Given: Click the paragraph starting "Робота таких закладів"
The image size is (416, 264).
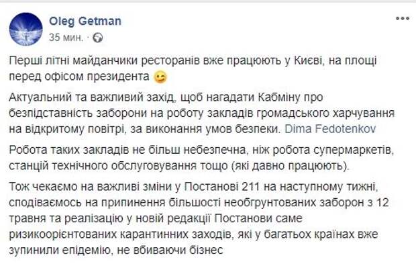Looking at the screenshot, I should (202, 158).
